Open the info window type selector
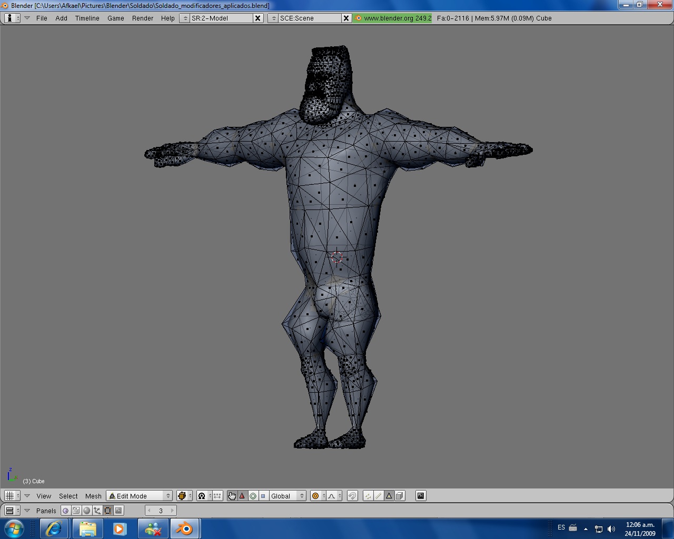The height and width of the screenshot is (539, 674). click(x=12, y=18)
